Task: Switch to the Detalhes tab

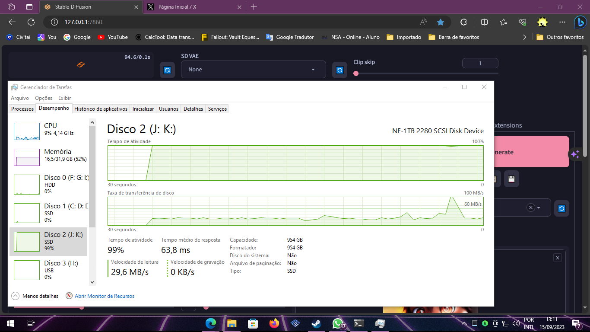Action: [x=193, y=109]
